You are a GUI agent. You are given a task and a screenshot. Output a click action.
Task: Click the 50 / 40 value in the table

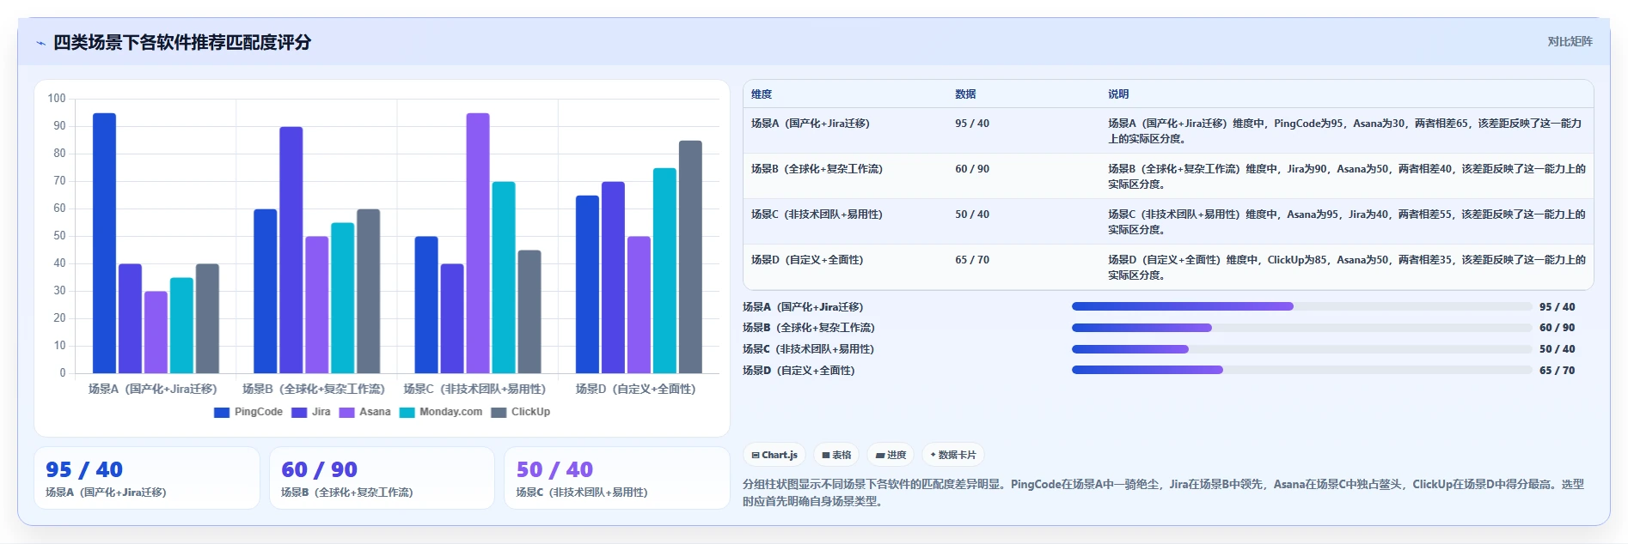coord(972,215)
